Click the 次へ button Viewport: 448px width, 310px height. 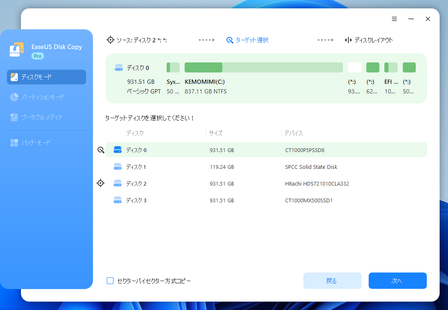397,281
